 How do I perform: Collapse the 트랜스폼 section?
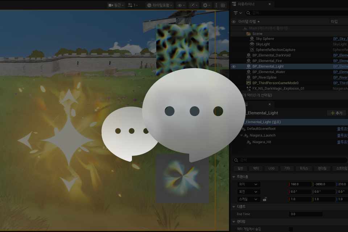pyautogui.click(x=234, y=177)
